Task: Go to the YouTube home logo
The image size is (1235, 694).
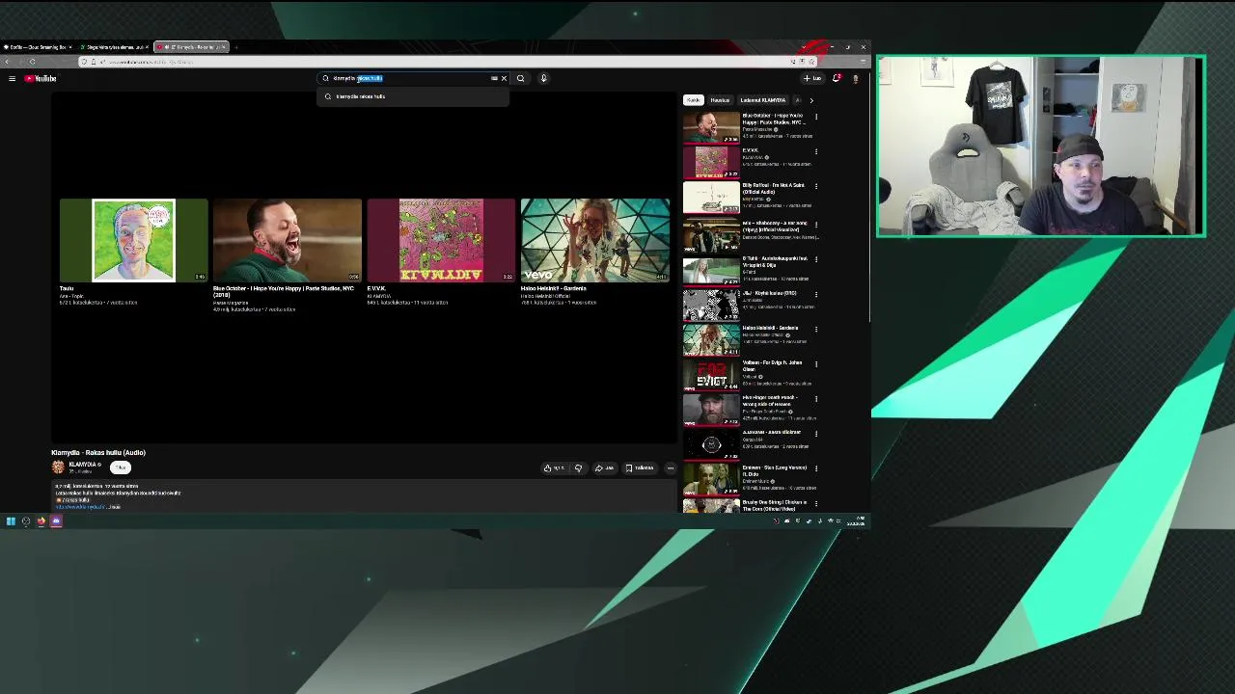Action: (x=41, y=78)
